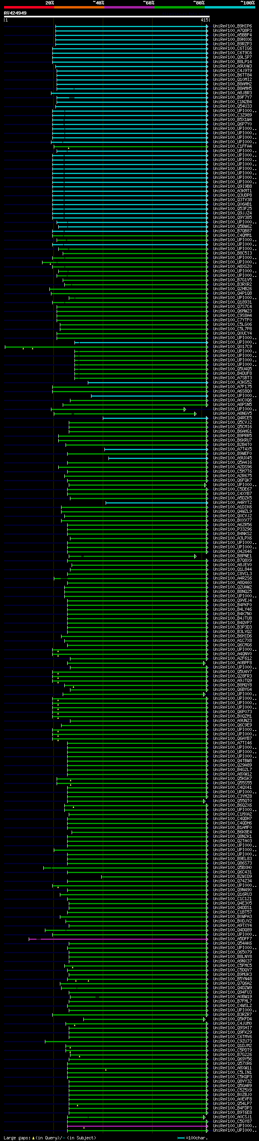Image resolution: width=259 pixels, height=1141 pixels.
Task: Select hit label UniRef100_Q06AB1
Action: tap(232, 204)
